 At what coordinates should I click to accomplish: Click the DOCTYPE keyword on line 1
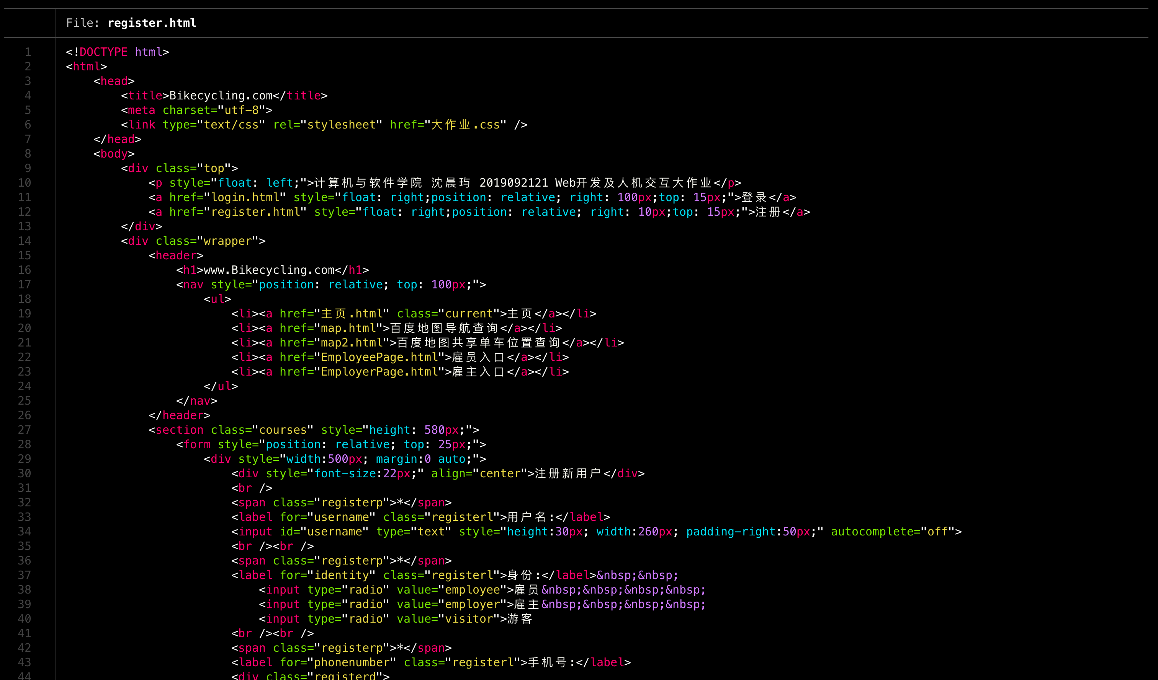tap(103, 52)
